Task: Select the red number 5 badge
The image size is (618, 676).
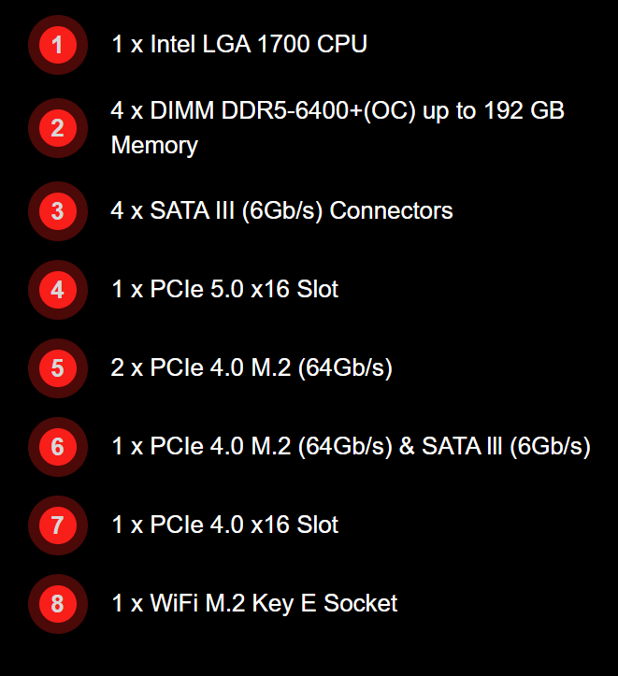Action: [58, 368]
